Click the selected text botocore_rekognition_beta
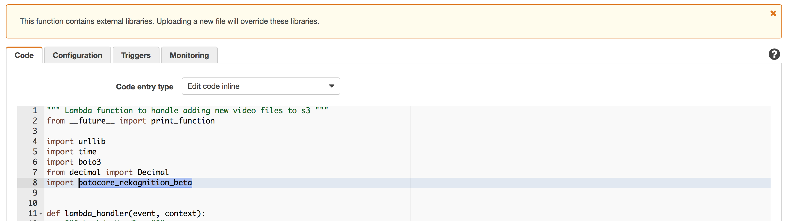The height and width of the screenshot is (221, 789). [135, 183]
